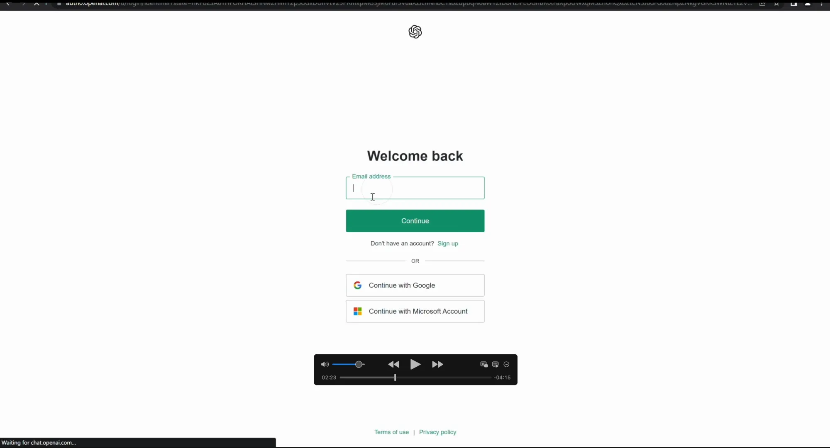This screenshot has width=830, height=448.
Task: Click the Continue with Google option
Action: tap(415, 285)
